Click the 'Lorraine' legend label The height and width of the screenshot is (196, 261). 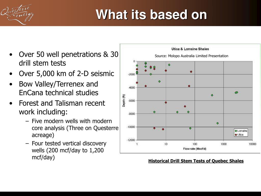[x=242, y=131]
